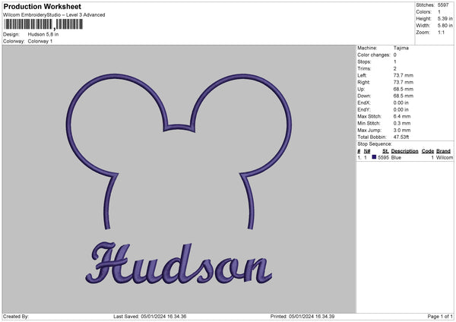
Task: Click the 'Production Worksheet' title
Action: pyautogui.click(x=42, y=6)
